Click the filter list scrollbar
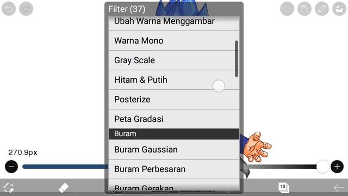Viewport: 348px width, 196px height. [x=237, y=59]
